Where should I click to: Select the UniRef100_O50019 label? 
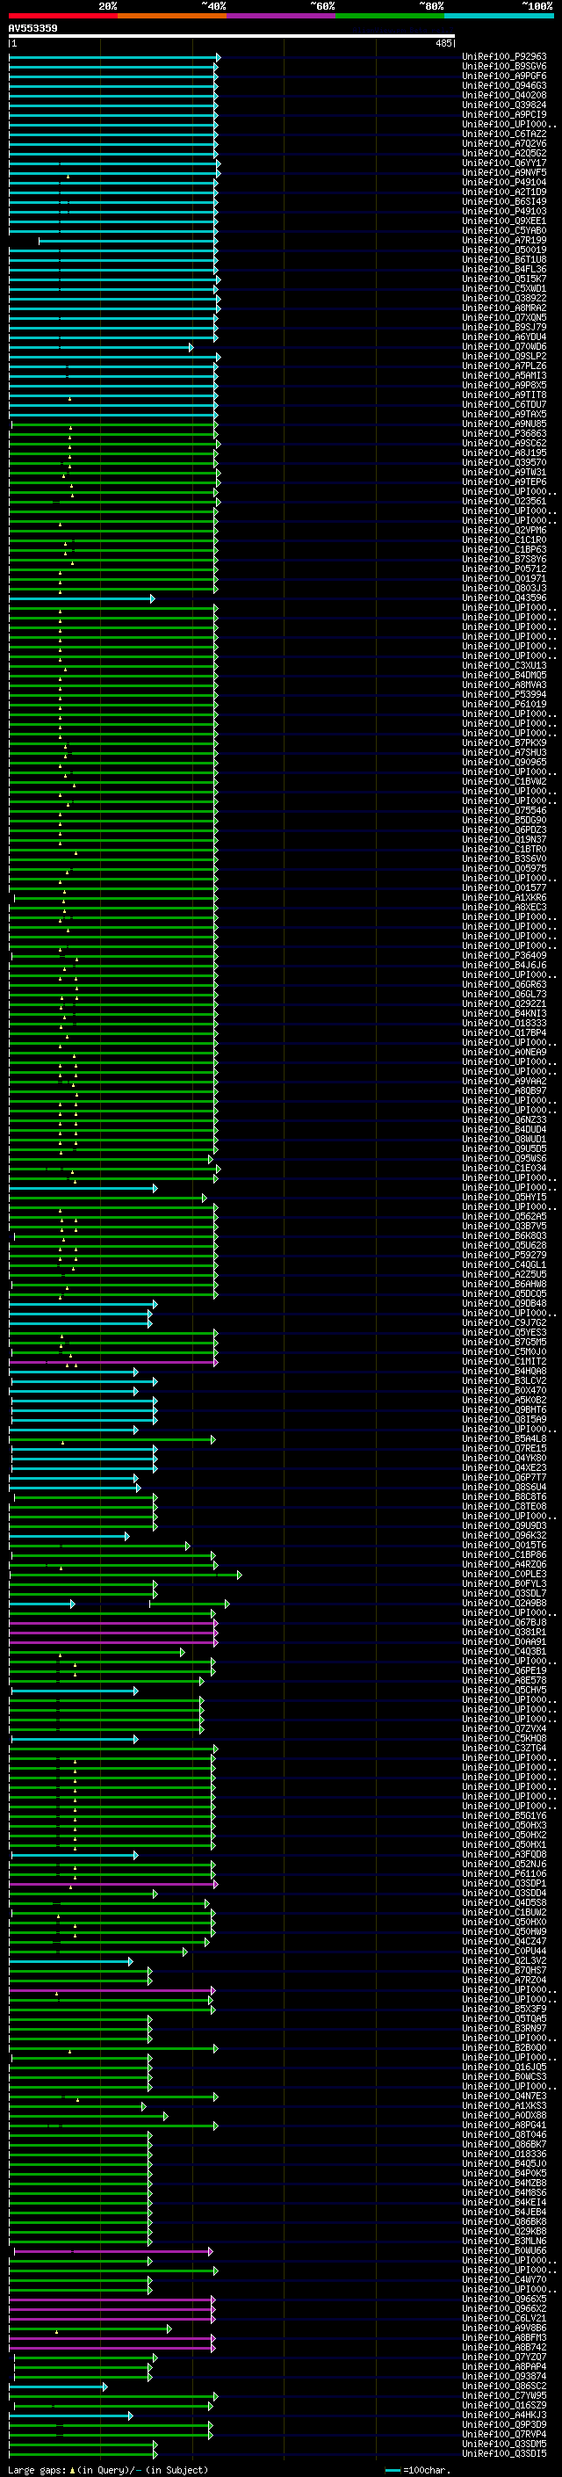tap(504, 250)
